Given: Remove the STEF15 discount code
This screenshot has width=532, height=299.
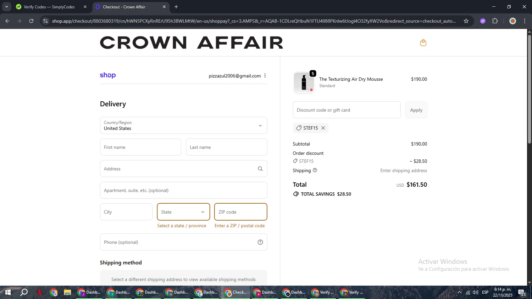Looking at the screenshot, I should (x=323, y=128).
